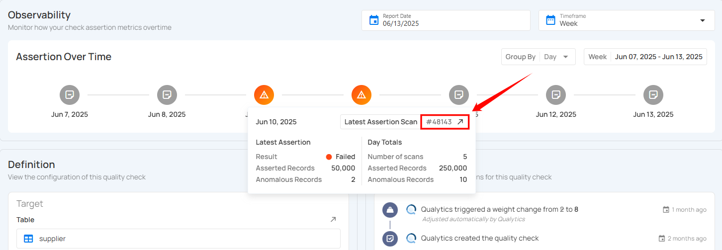Click the Week date range selector

645,57
